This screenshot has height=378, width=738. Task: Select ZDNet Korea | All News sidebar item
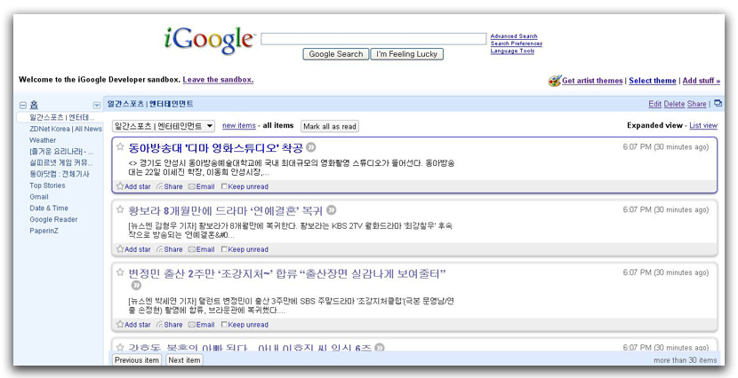66,129
